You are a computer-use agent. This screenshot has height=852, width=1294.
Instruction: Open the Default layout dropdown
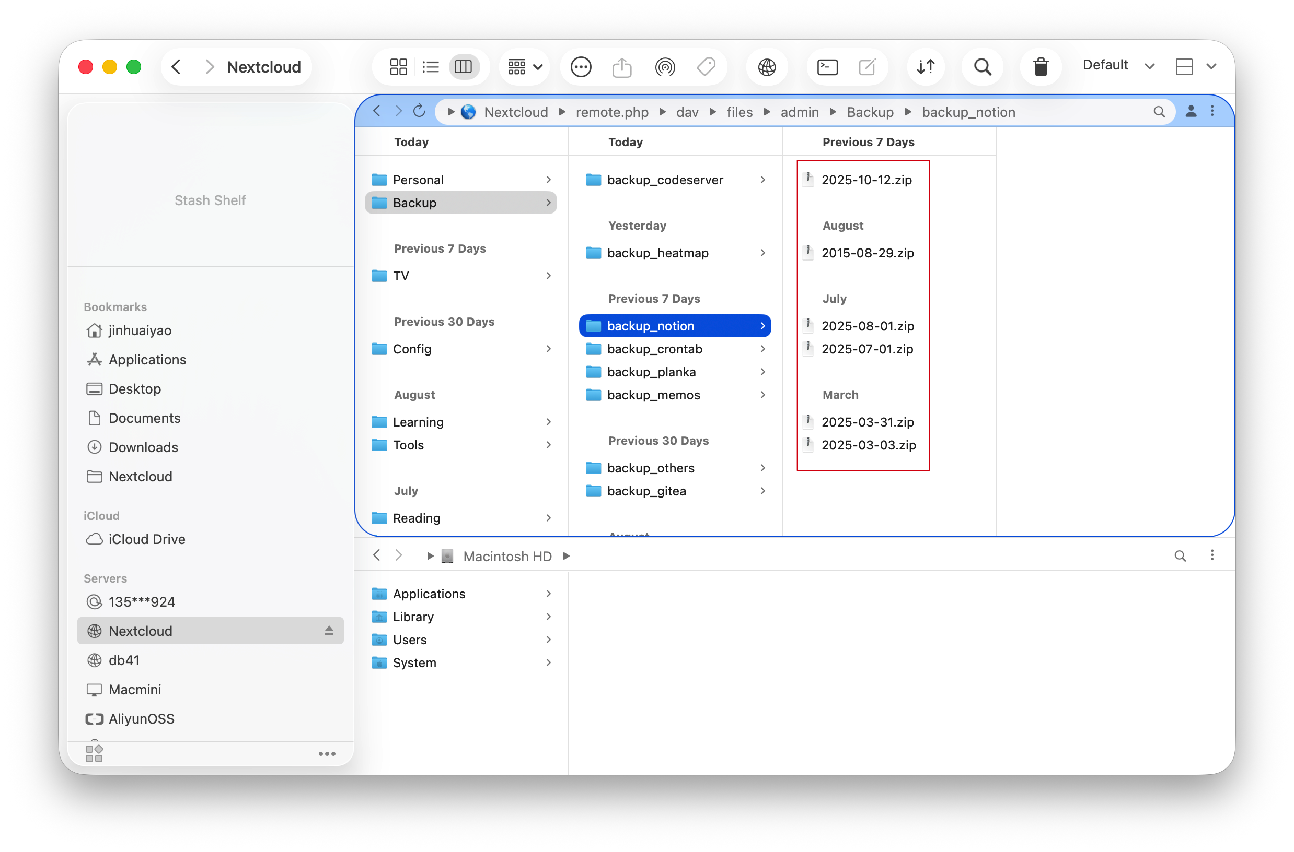coord(1118,65)
